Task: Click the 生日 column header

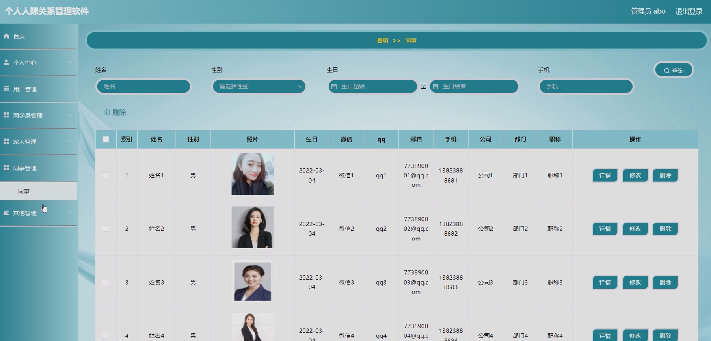Action: coord(312,139)
